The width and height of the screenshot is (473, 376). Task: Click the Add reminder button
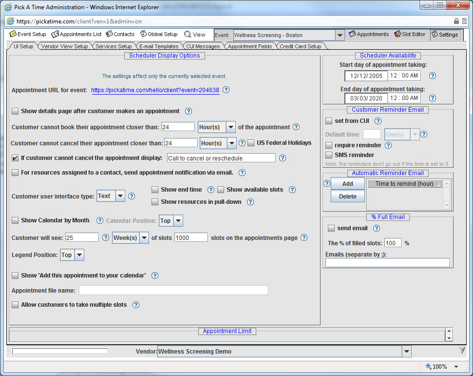[347, 184]
